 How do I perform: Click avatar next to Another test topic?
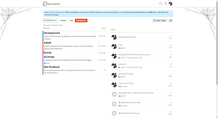[114, 75]
